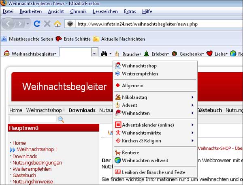The height and width of the screenshot is (185, 243).
Task: Open the Gästebuch link in sidebar
Action: click(24, 175)
